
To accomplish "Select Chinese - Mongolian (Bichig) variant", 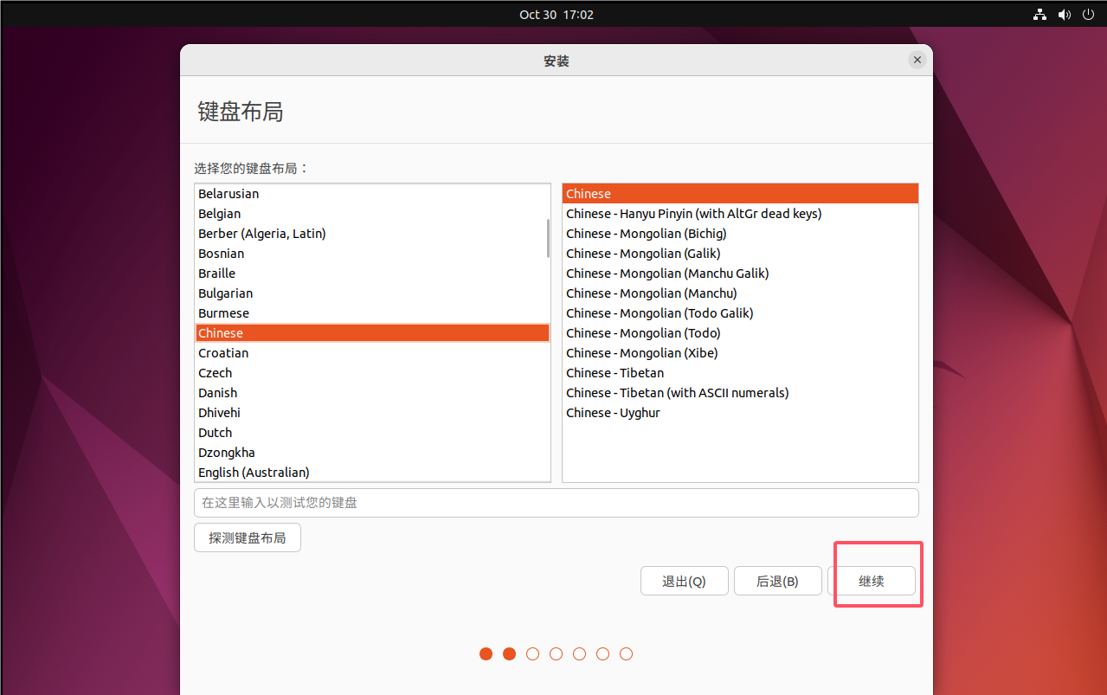I will point(740,234).
